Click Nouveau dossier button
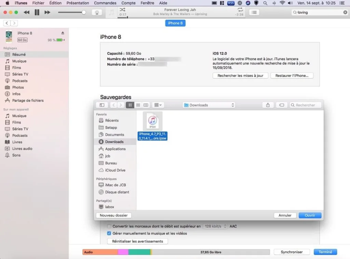Screen dimensions: 350x259 (x=113, y=215)
